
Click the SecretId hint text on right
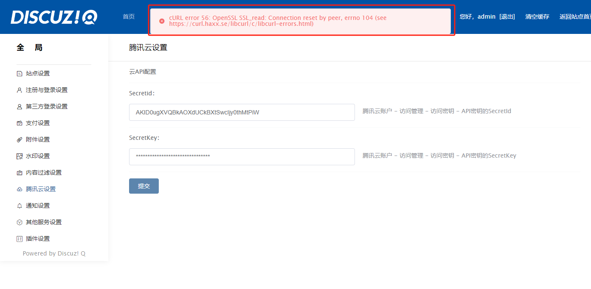pos(437,111)
